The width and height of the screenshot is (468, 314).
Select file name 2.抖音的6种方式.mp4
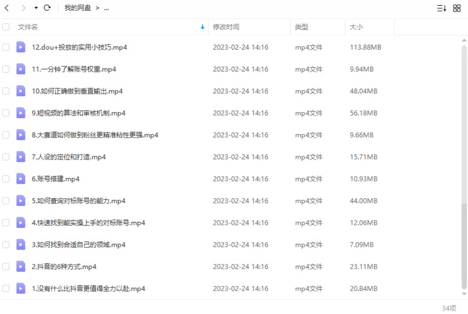click(64, 267)
